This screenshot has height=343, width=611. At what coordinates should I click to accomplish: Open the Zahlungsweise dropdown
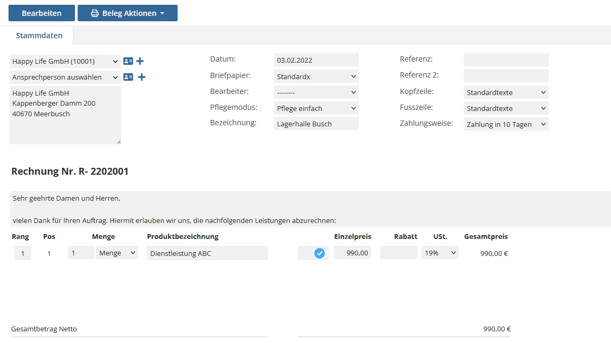pos(506,124)
